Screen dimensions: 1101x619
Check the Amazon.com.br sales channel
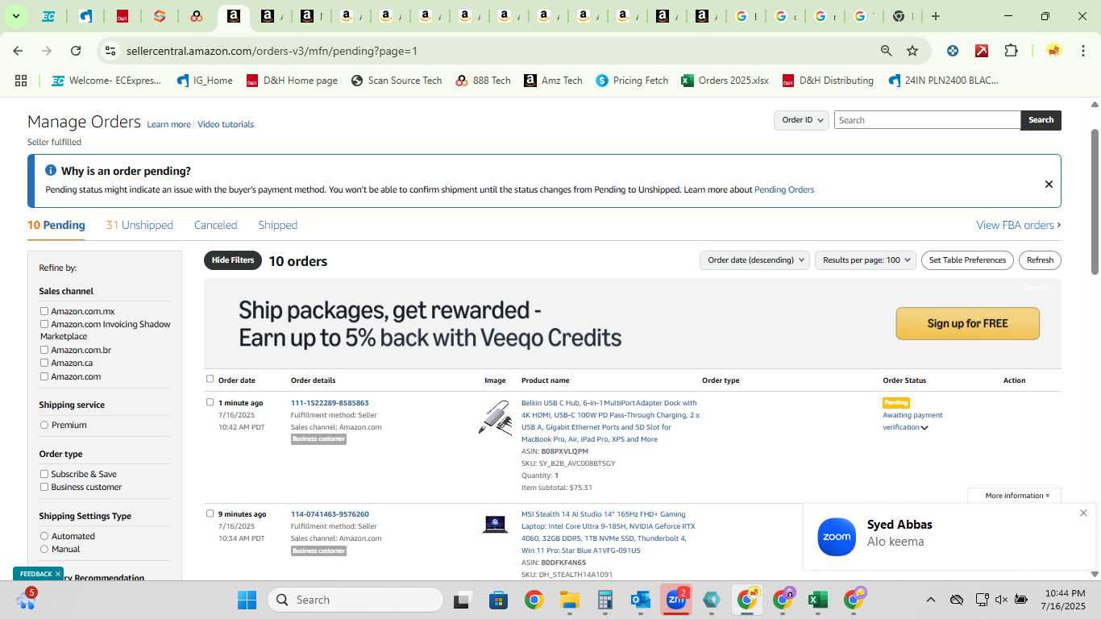44,350
